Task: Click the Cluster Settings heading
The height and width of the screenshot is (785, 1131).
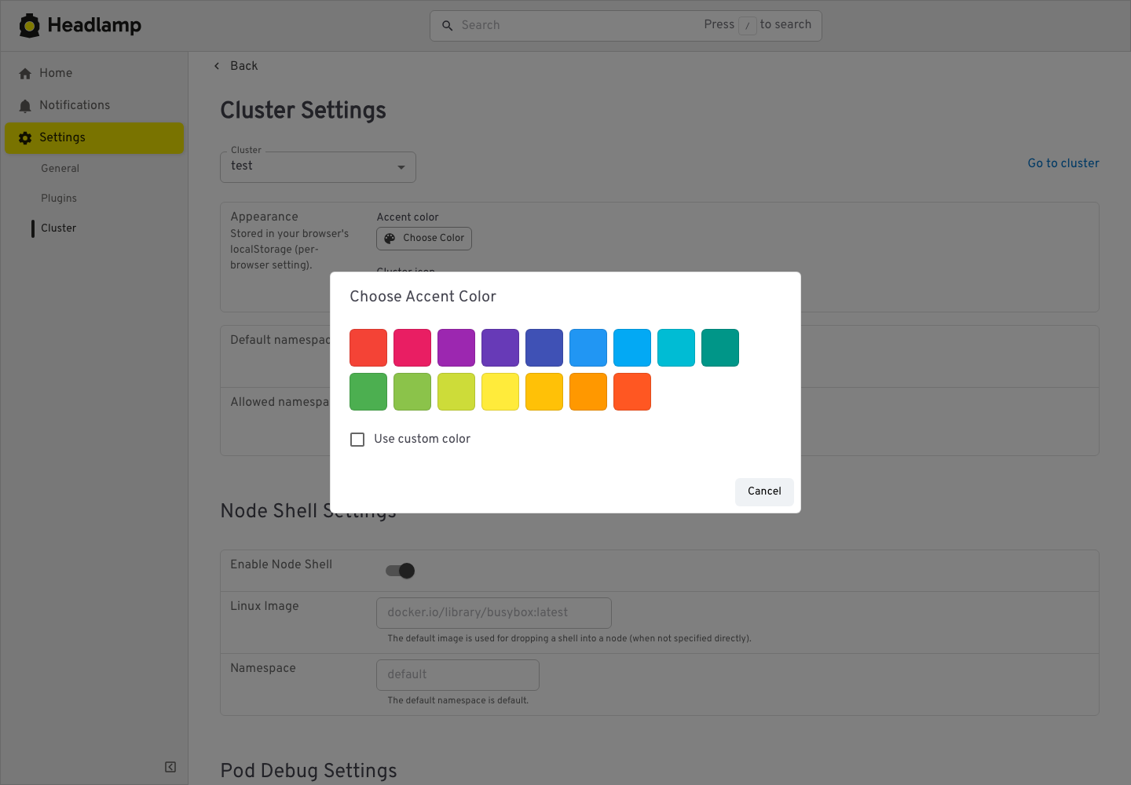Action: (x=303, y=111)
